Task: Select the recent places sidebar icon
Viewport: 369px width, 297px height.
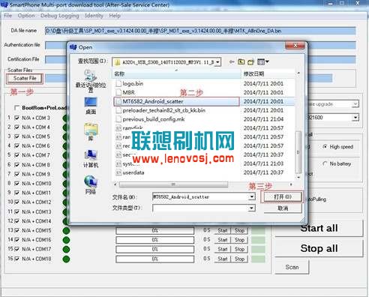Action: click(91, 76)
